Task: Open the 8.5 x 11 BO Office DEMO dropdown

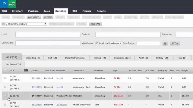Action: [x=24, y=24]
